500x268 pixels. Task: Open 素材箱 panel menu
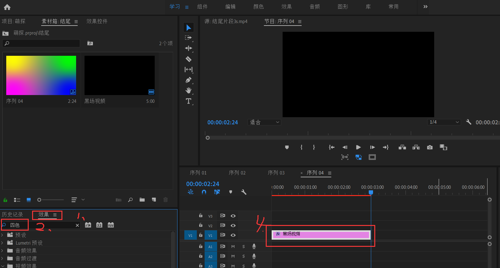coord(76,22)
